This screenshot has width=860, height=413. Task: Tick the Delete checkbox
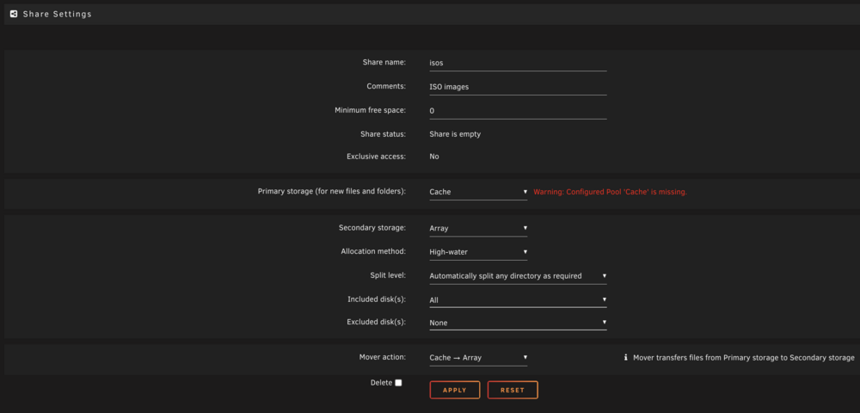coord(398,383)
